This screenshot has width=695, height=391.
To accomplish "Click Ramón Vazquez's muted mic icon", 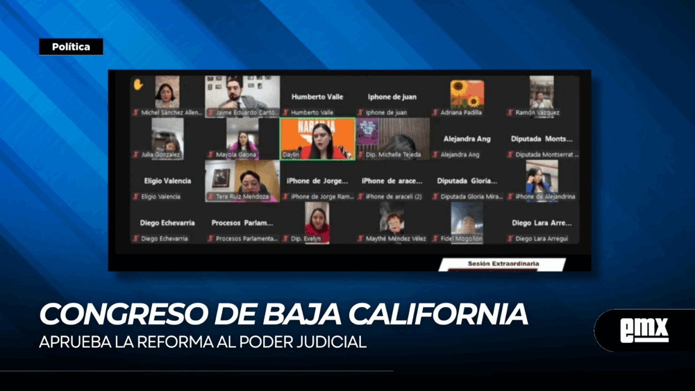I will click(x=510, y=113).
